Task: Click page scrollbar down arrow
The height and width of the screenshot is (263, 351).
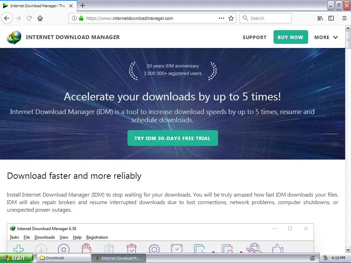Action: pos(348,250)
